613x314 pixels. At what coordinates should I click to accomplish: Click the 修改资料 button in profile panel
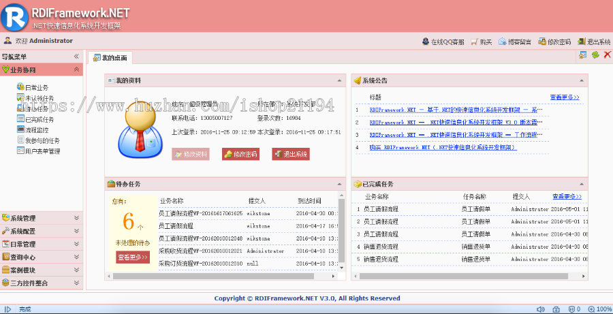[x=191, y=154]
